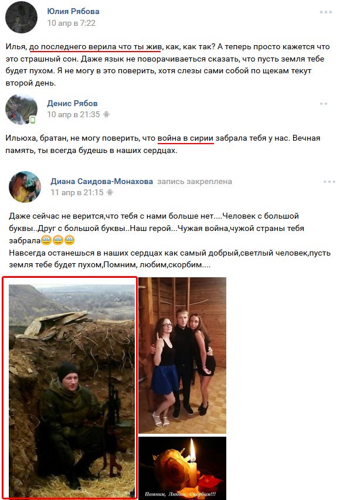Screen dimensions: 340x500
Task: Click Android device icon on Денис Рябов's post
Action: pyautogui.click(x=107, y=114)
